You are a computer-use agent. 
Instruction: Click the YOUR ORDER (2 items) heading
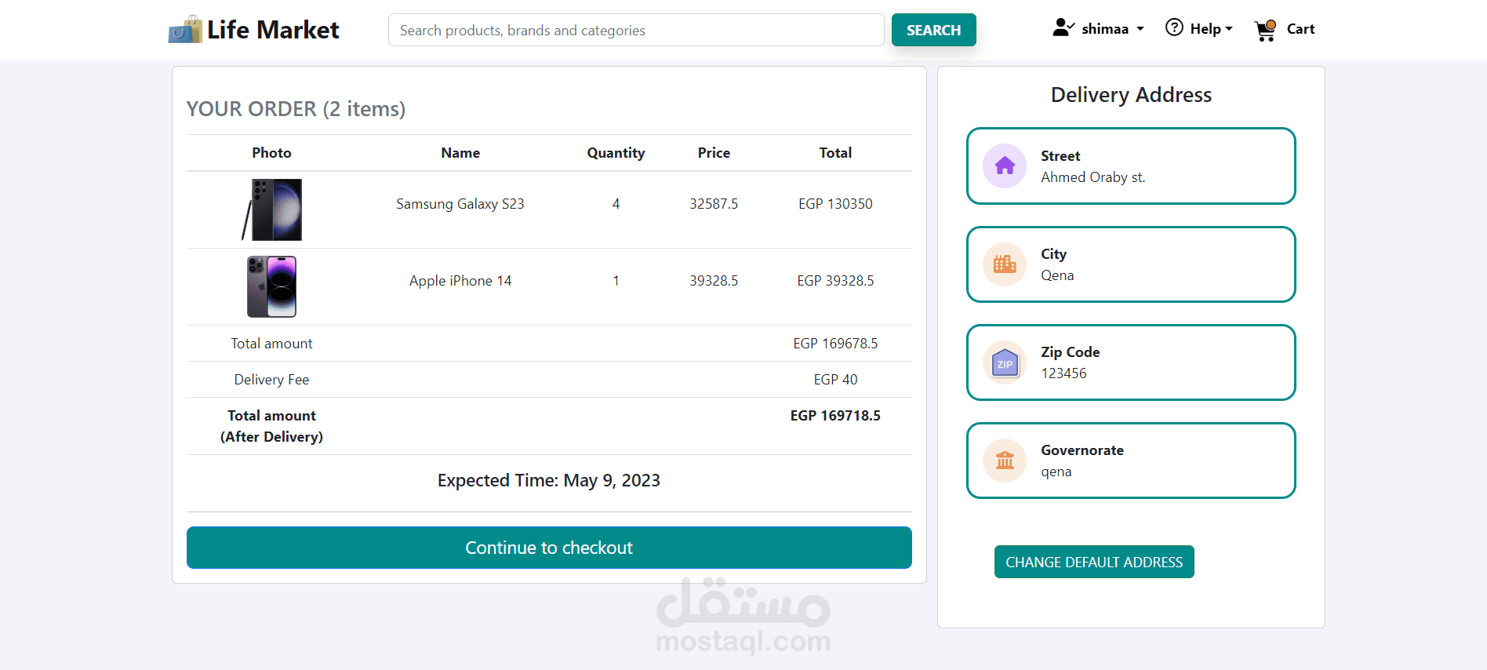(x=296, y=109)
